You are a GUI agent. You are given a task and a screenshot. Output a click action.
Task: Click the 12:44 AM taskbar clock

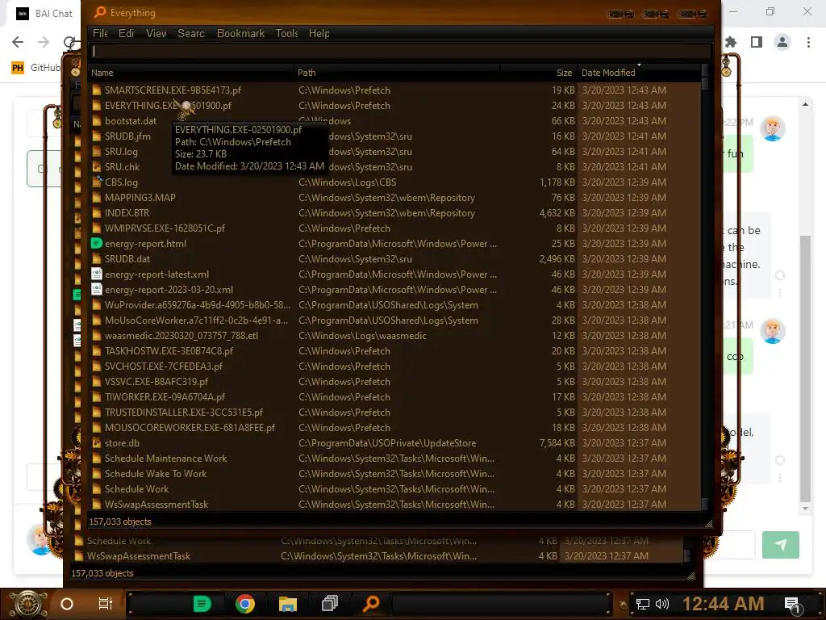tap(724, 604)
